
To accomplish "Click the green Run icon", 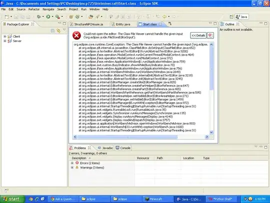I will [48, 17].
